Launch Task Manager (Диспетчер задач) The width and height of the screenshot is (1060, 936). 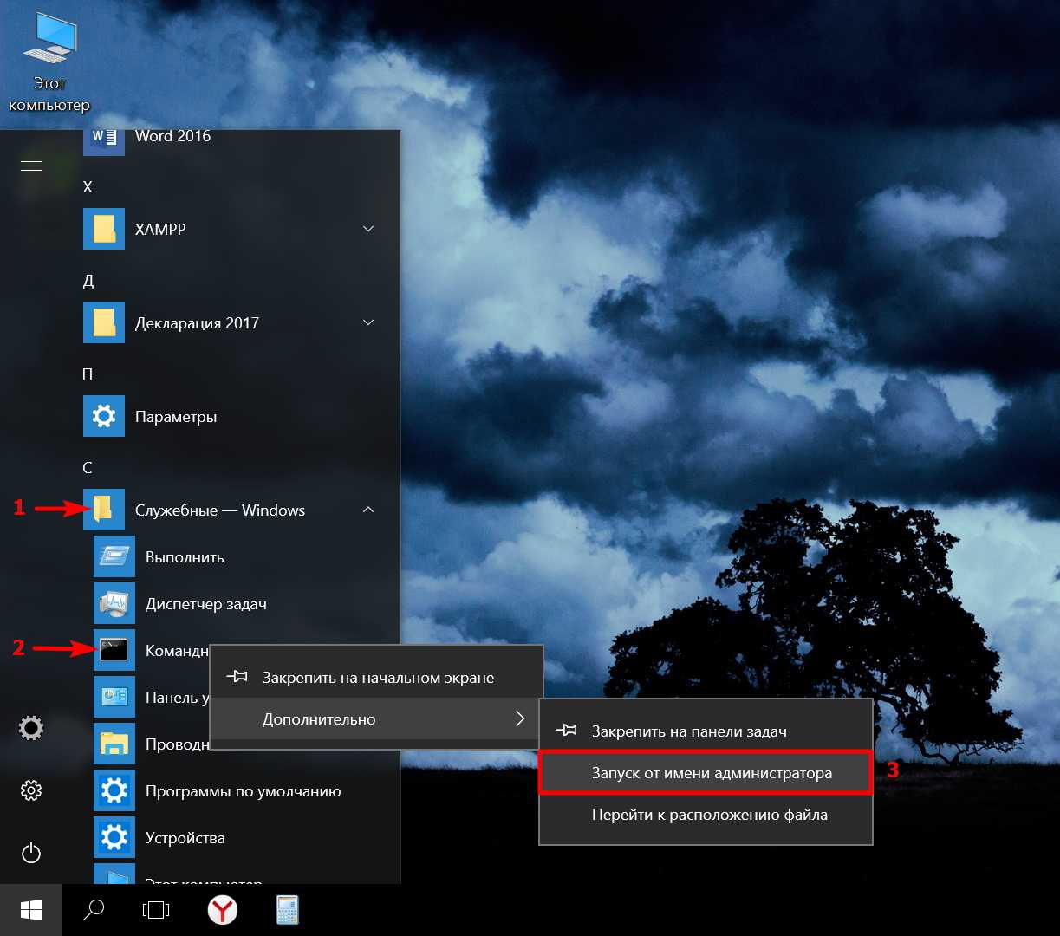205,604
